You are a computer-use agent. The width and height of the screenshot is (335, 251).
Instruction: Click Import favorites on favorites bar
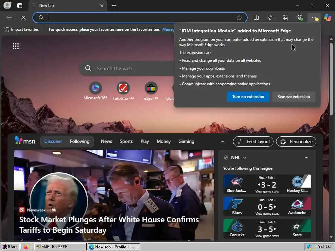click(x=21, y=29)
